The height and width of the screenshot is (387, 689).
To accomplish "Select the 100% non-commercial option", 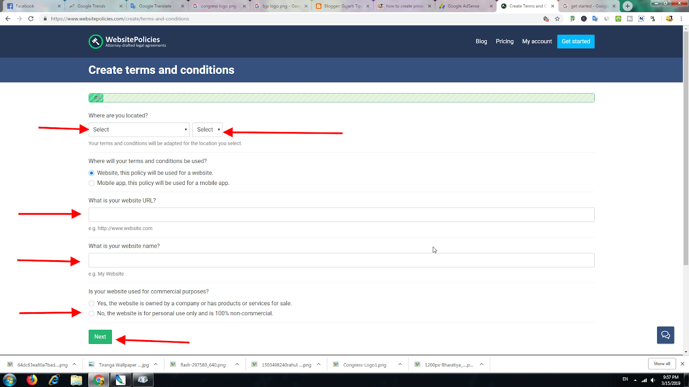I will (91, 313).
